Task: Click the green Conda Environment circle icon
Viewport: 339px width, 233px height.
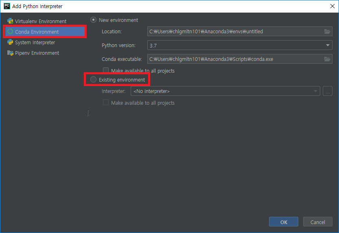Action: click(10, 32)
